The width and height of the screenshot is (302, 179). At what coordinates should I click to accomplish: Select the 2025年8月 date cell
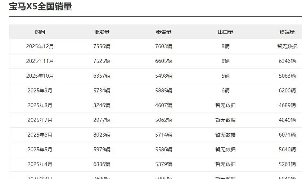[40, 105]
